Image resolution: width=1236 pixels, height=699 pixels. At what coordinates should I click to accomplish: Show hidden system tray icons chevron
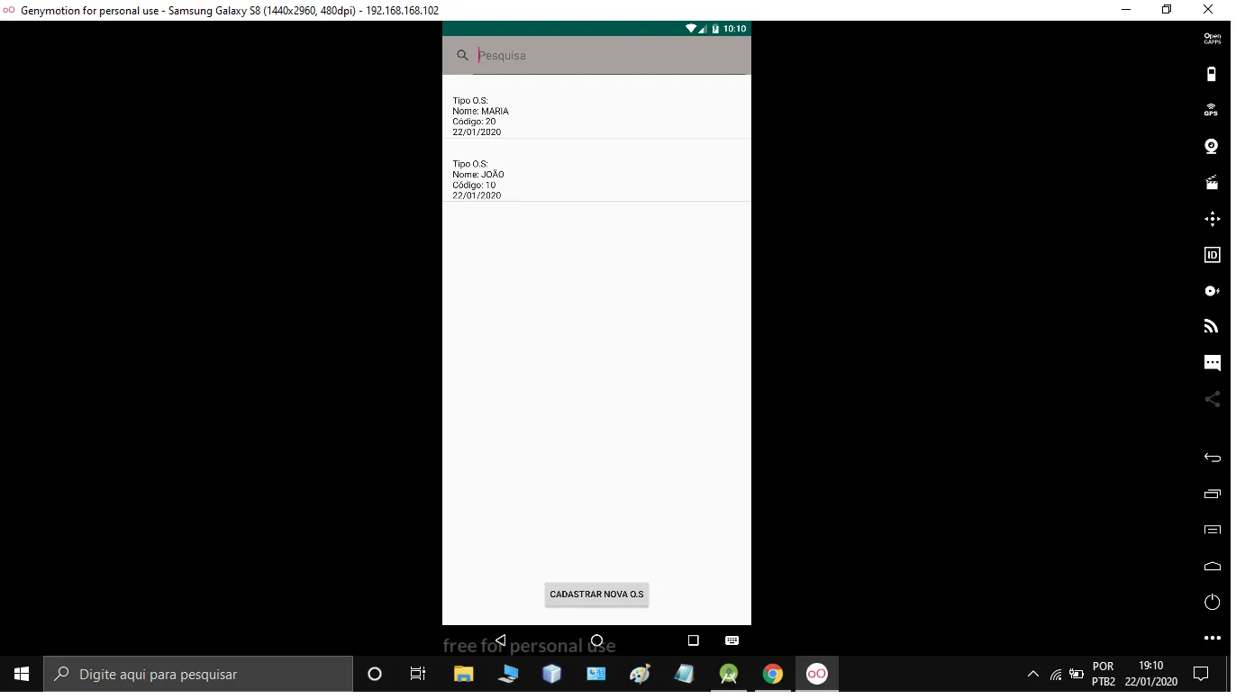1032,674
